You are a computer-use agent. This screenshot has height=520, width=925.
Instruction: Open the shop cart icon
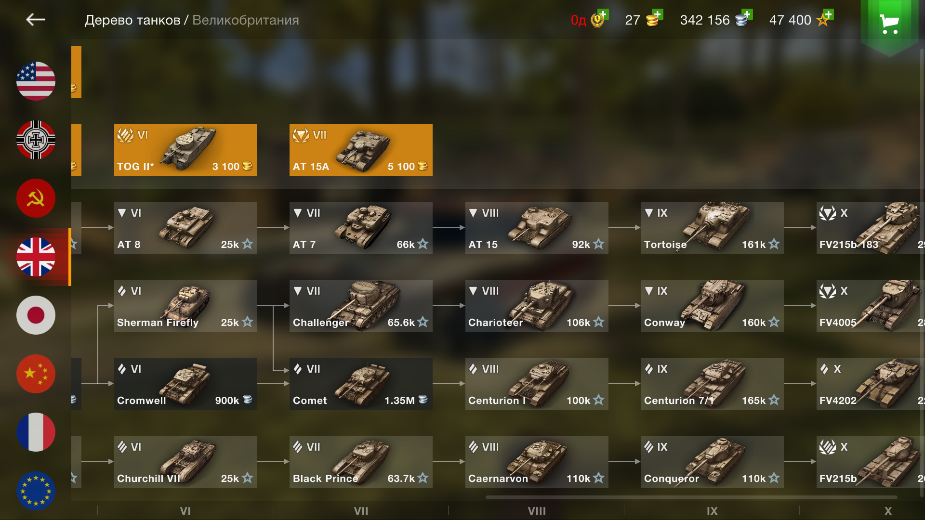[x=889, y=24]
